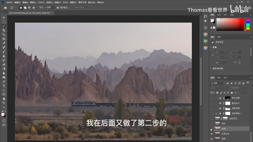Select the Hand tool
253x142 pixels.
[4, 99]
